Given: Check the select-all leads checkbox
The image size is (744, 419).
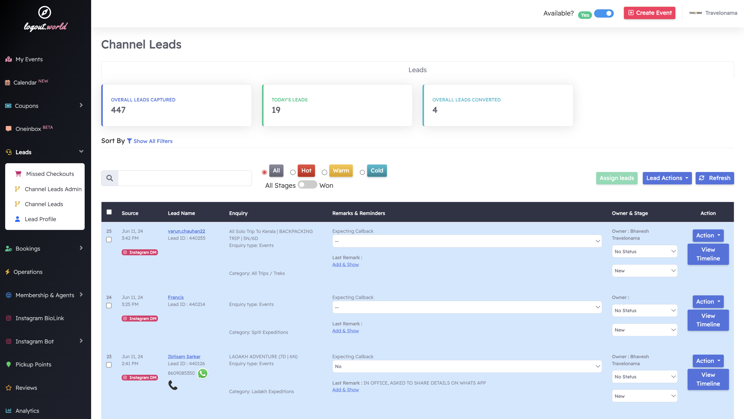Looking at the screenshot, I should tap(109, 212).
